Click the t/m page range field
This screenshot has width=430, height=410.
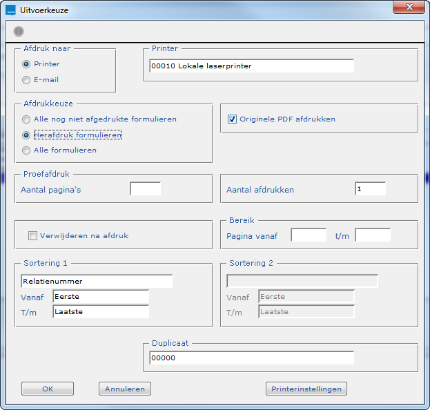[x=373, y=235]
